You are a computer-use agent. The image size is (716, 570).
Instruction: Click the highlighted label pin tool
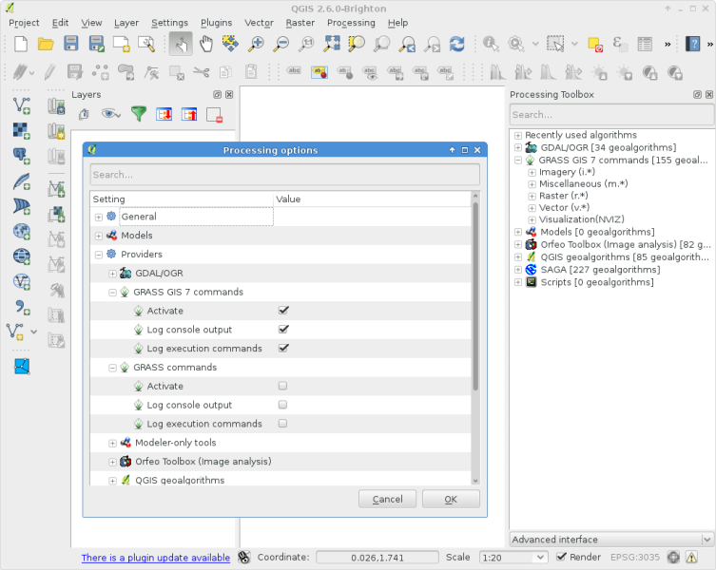click(319, 71)
